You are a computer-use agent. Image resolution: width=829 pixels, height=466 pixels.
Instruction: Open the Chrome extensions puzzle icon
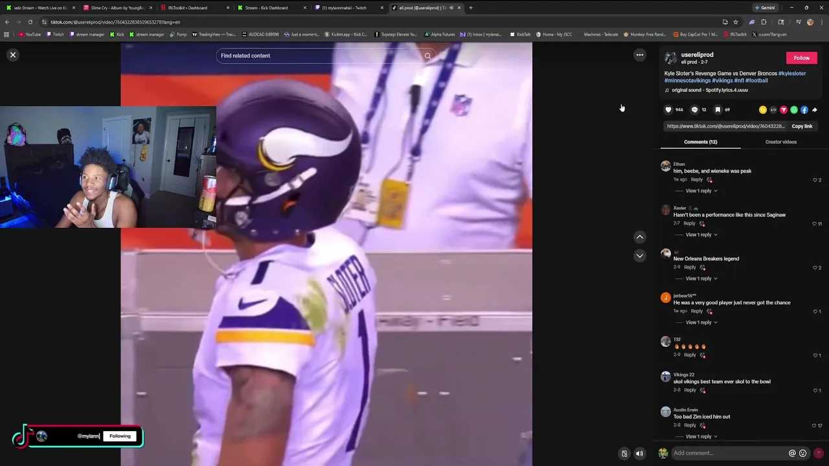click(764, 22)
